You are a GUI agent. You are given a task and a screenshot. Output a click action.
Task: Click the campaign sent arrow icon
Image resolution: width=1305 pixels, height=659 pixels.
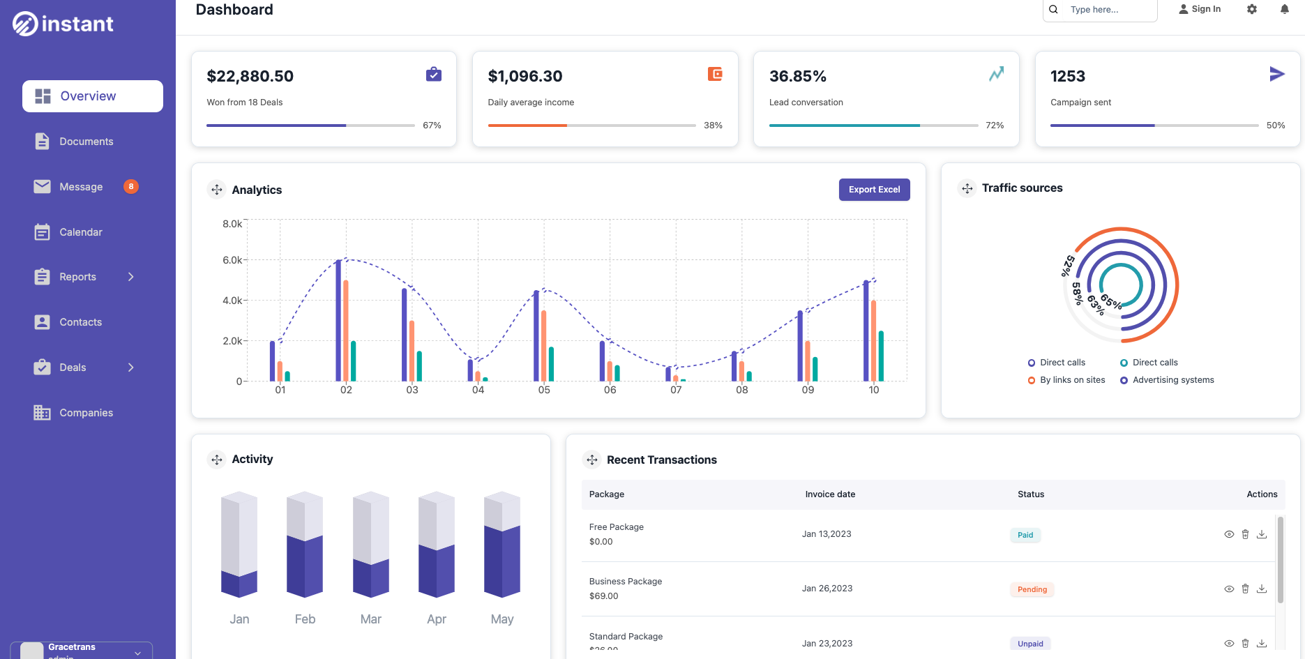point(1277,74)
